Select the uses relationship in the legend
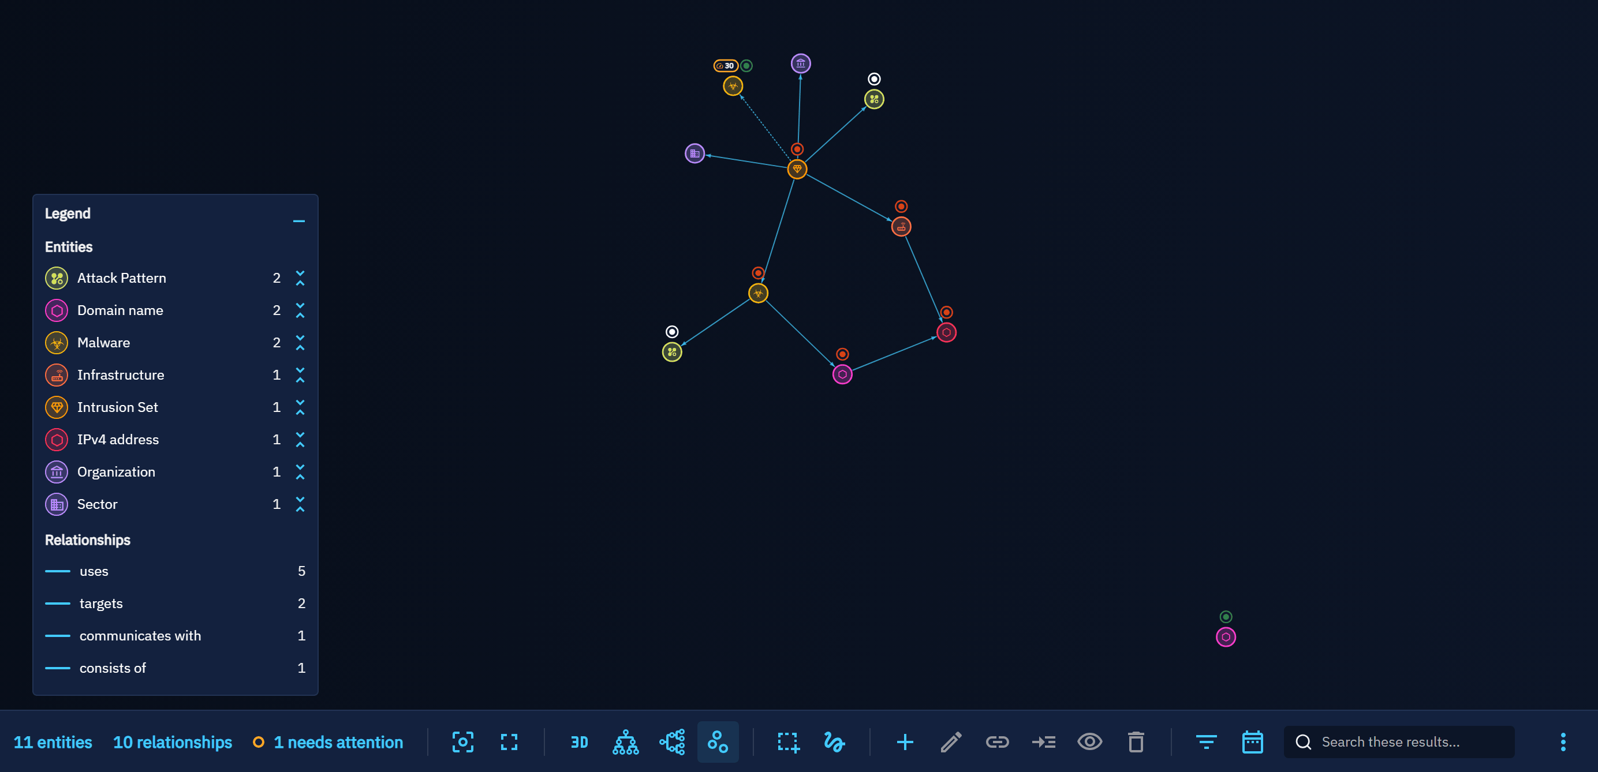Screen dimensions: 1598x772 click(x=175, y=571)
